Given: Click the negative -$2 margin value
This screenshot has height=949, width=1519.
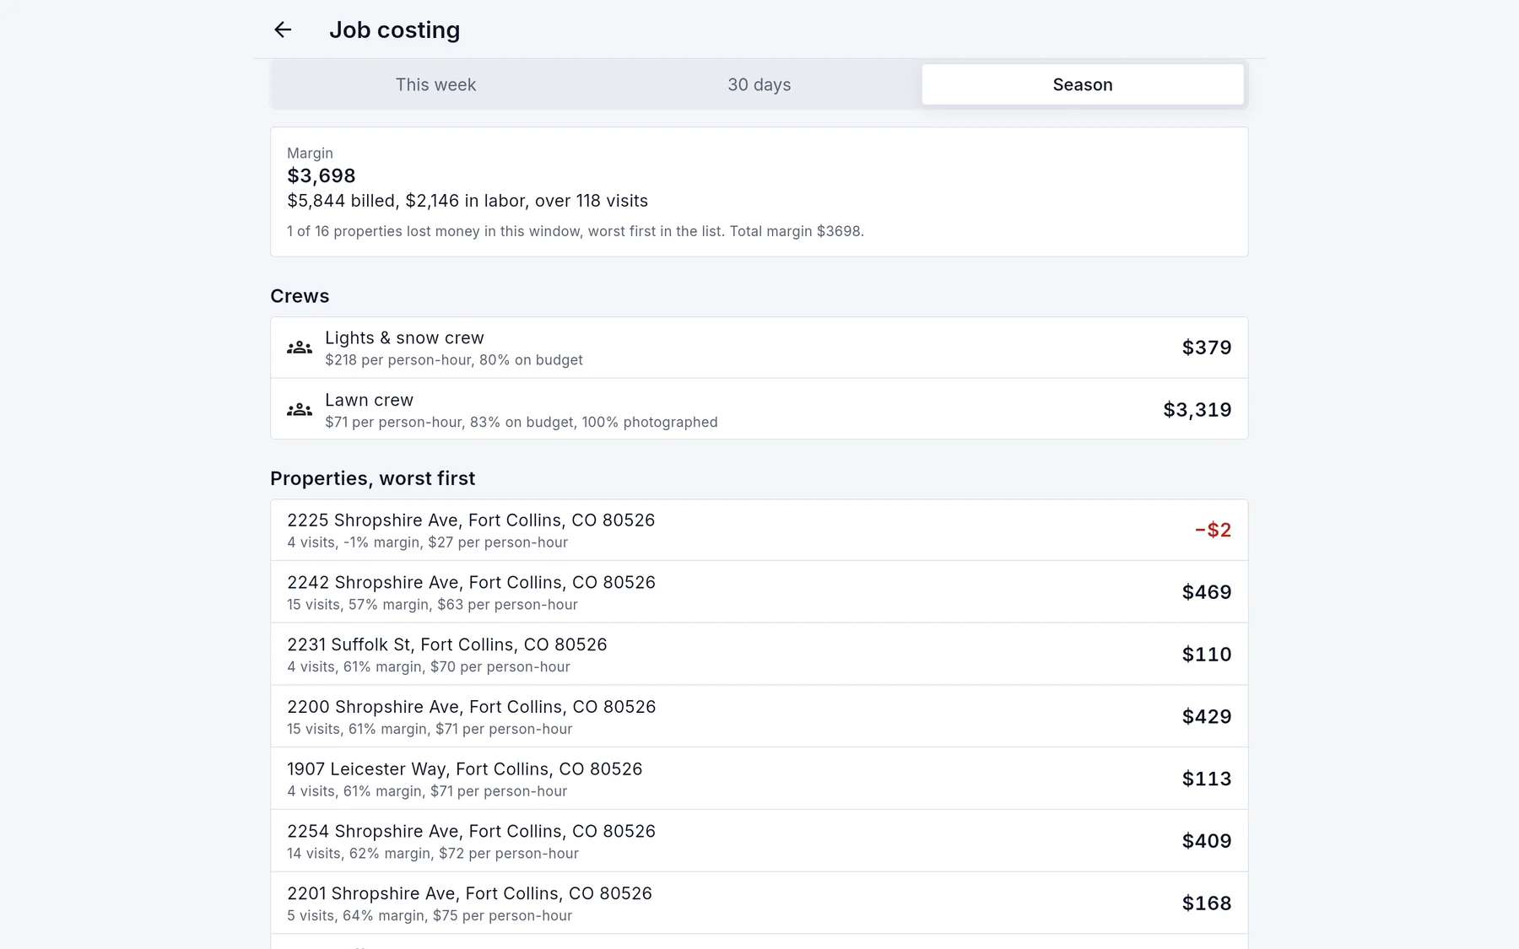Looking at the screenshot, I should point(1213,530).
